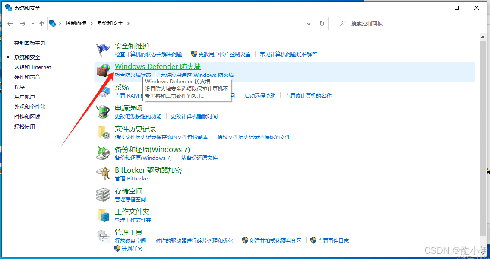Select 轻松使用 in sidebar
490x259 pixels.
[x=24, y=127]
